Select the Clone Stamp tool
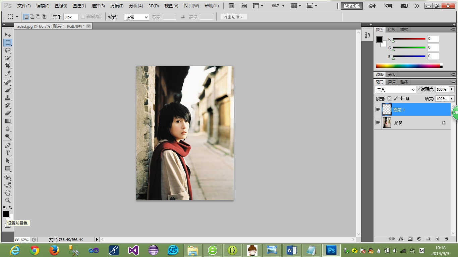 click(8, 98)
